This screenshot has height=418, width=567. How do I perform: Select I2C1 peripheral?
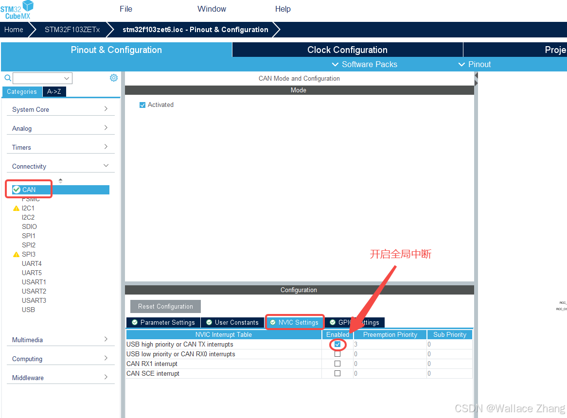coord(28,209)
